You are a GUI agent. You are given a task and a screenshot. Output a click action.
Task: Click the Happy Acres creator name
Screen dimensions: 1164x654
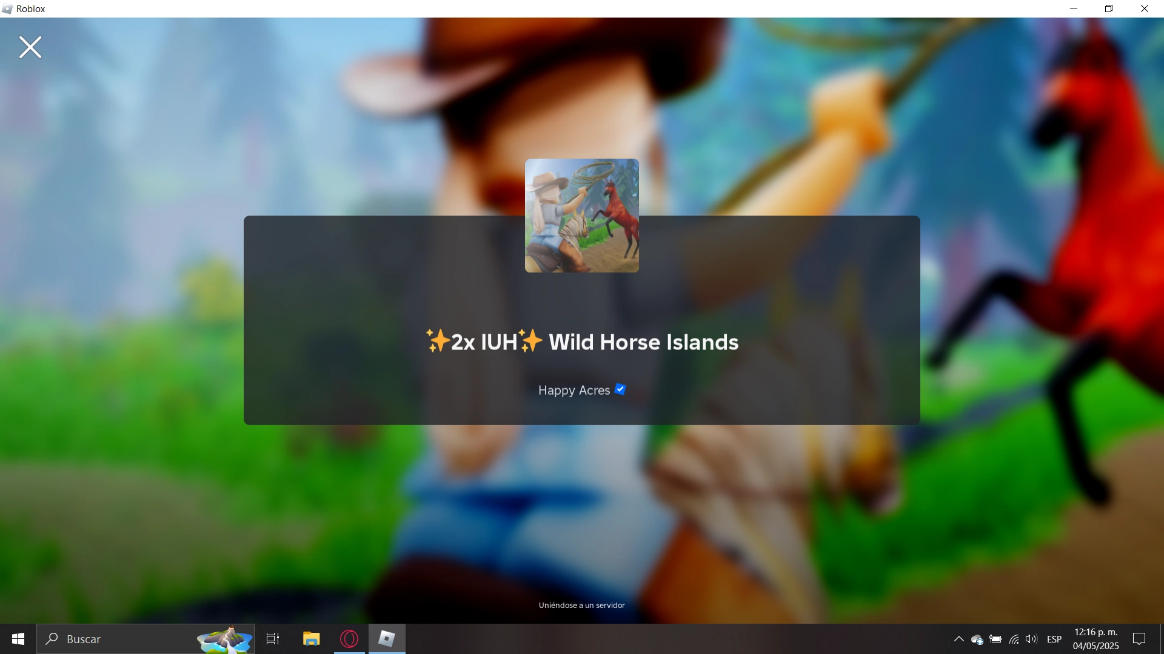tap(574, 391)
